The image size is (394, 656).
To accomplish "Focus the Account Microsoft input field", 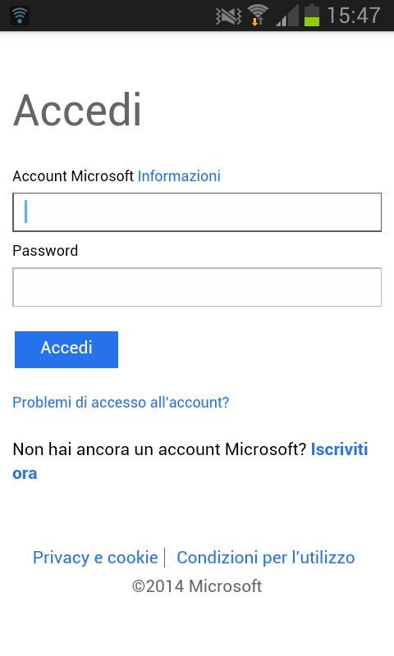I will [x=197, y=212].
